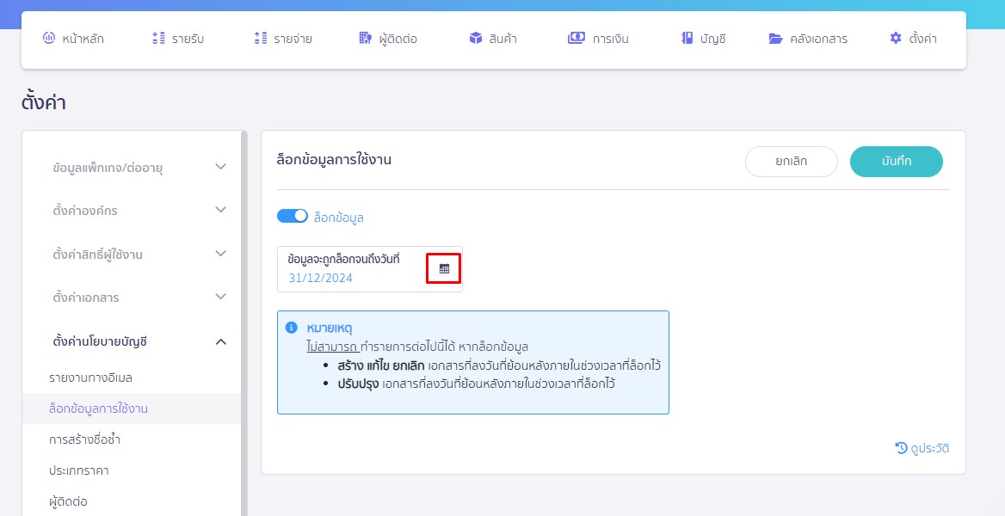Expand ตั้งค่าองค์กร section chevron

click(x=220, y=210)
